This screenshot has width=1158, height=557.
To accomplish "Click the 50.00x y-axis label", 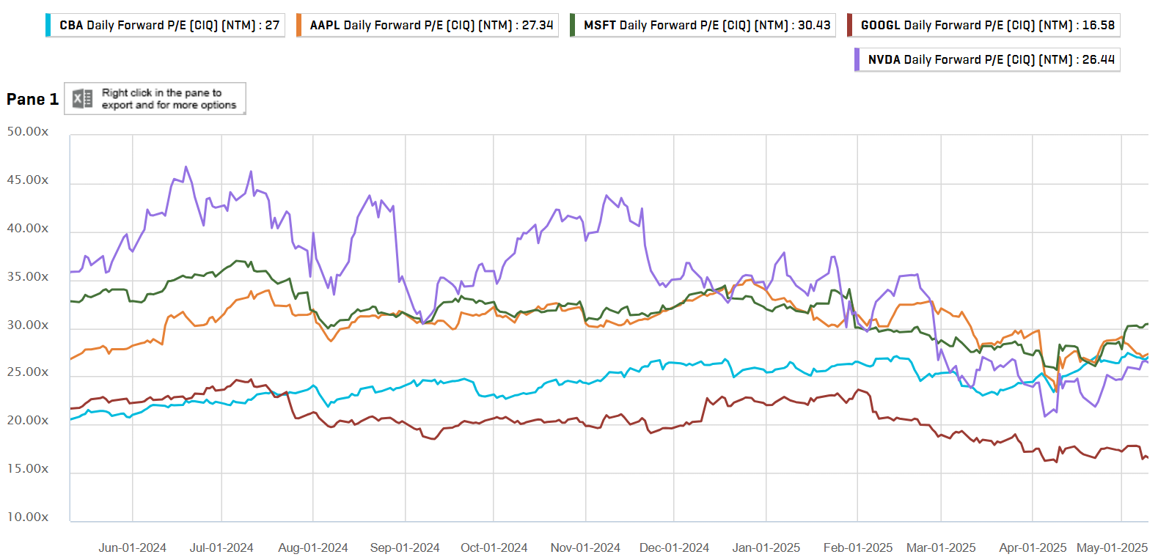I will click(28, 132).
